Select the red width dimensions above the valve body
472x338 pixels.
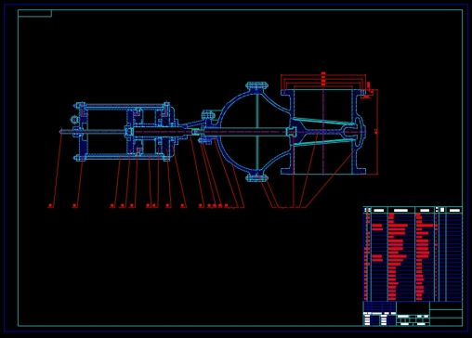click(x=323, y=80)
